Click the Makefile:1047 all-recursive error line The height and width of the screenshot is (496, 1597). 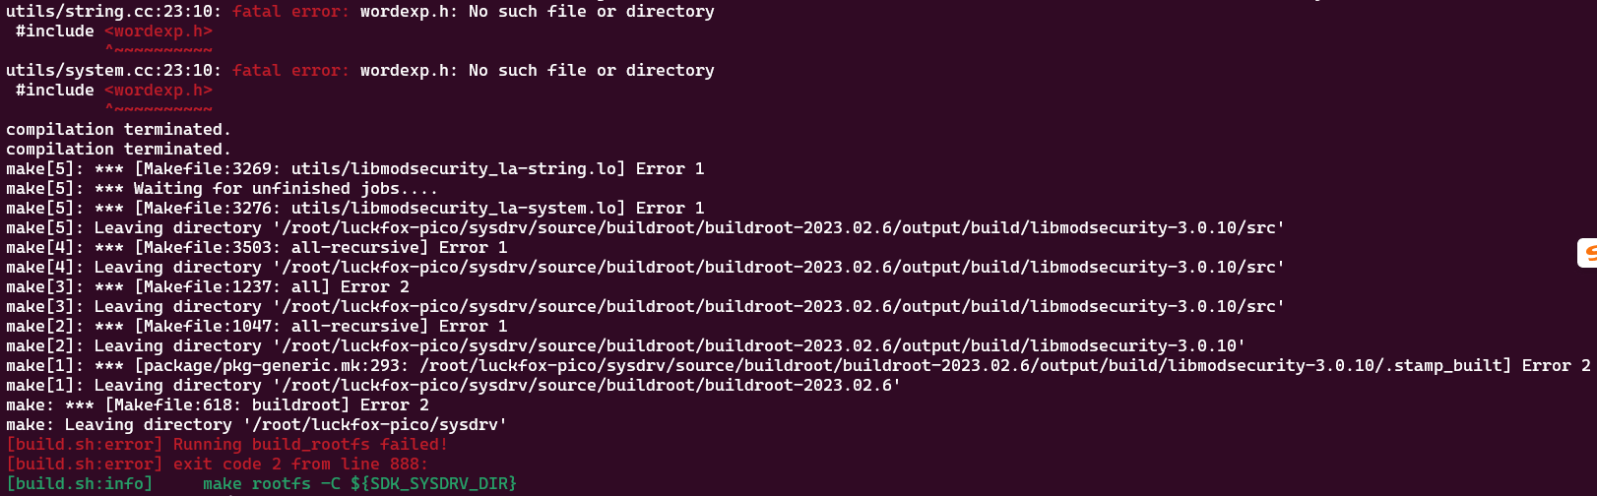click(x=257, y=327)
